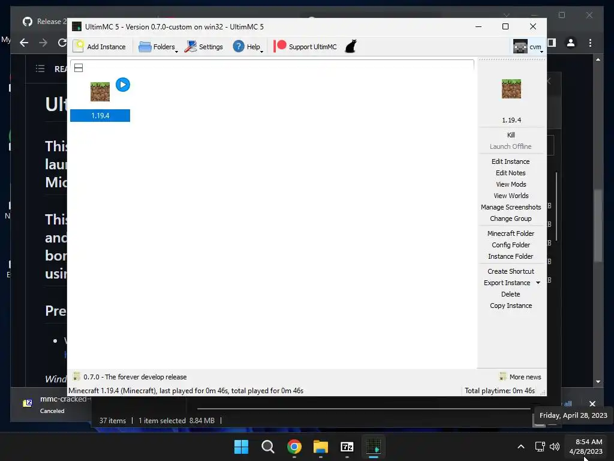Viewport: 614px width, 461px height.
Task: Click the Chrome taskbar icon
Action: [x=294, y=447]
